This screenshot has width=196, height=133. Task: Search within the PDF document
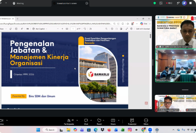coord(106,29)
